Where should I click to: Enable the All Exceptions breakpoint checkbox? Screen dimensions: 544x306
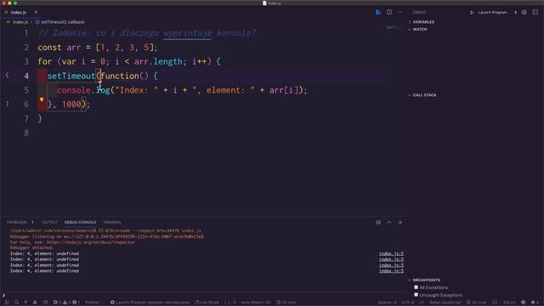pos(416,287)
